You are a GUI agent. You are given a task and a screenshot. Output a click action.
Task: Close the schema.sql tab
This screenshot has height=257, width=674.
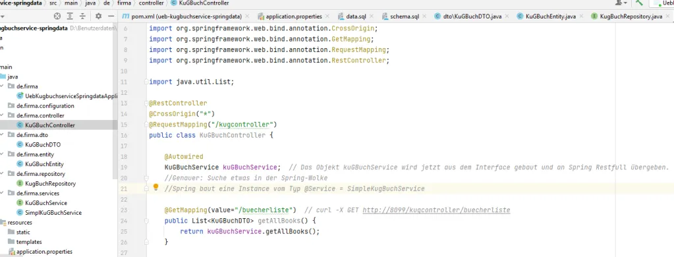pos(424,16)
